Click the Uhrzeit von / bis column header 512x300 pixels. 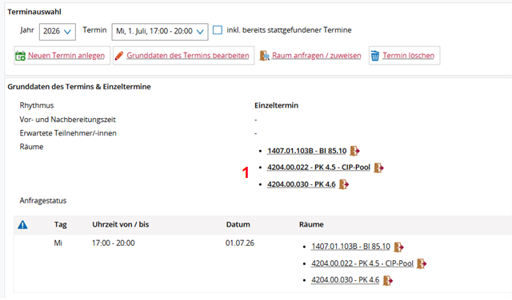(x=121, y=224)
